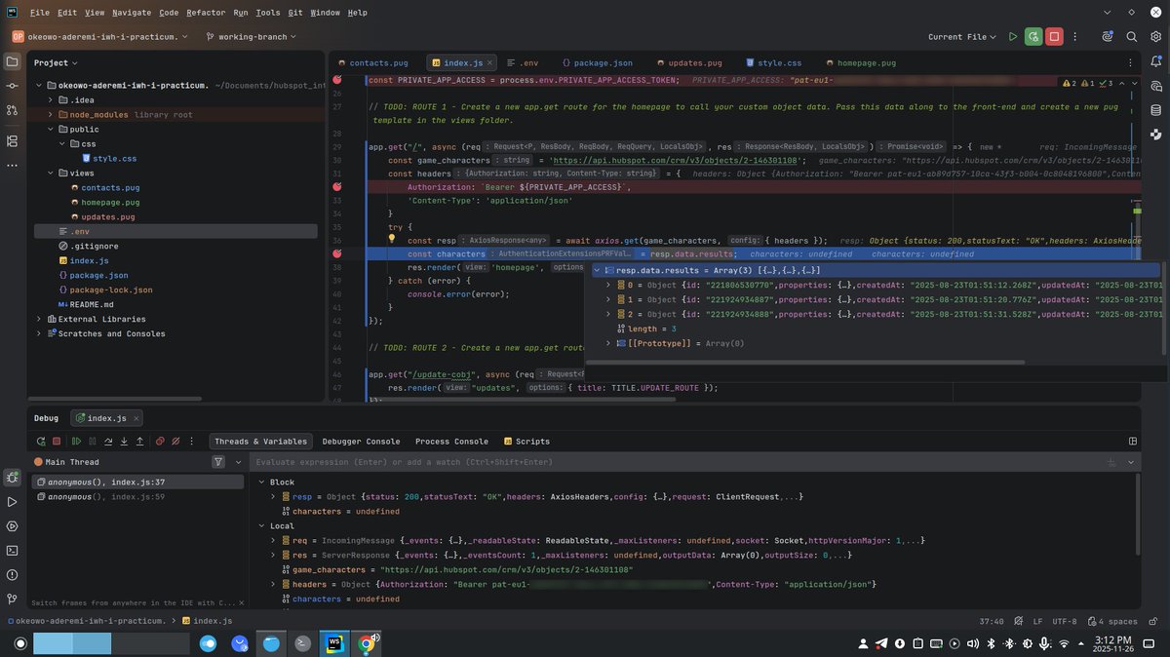Switch to the Debugger Console tab

pos(362,441)
